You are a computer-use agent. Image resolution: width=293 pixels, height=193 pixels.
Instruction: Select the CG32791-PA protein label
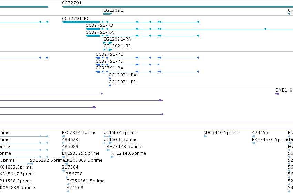click(109, 68)
